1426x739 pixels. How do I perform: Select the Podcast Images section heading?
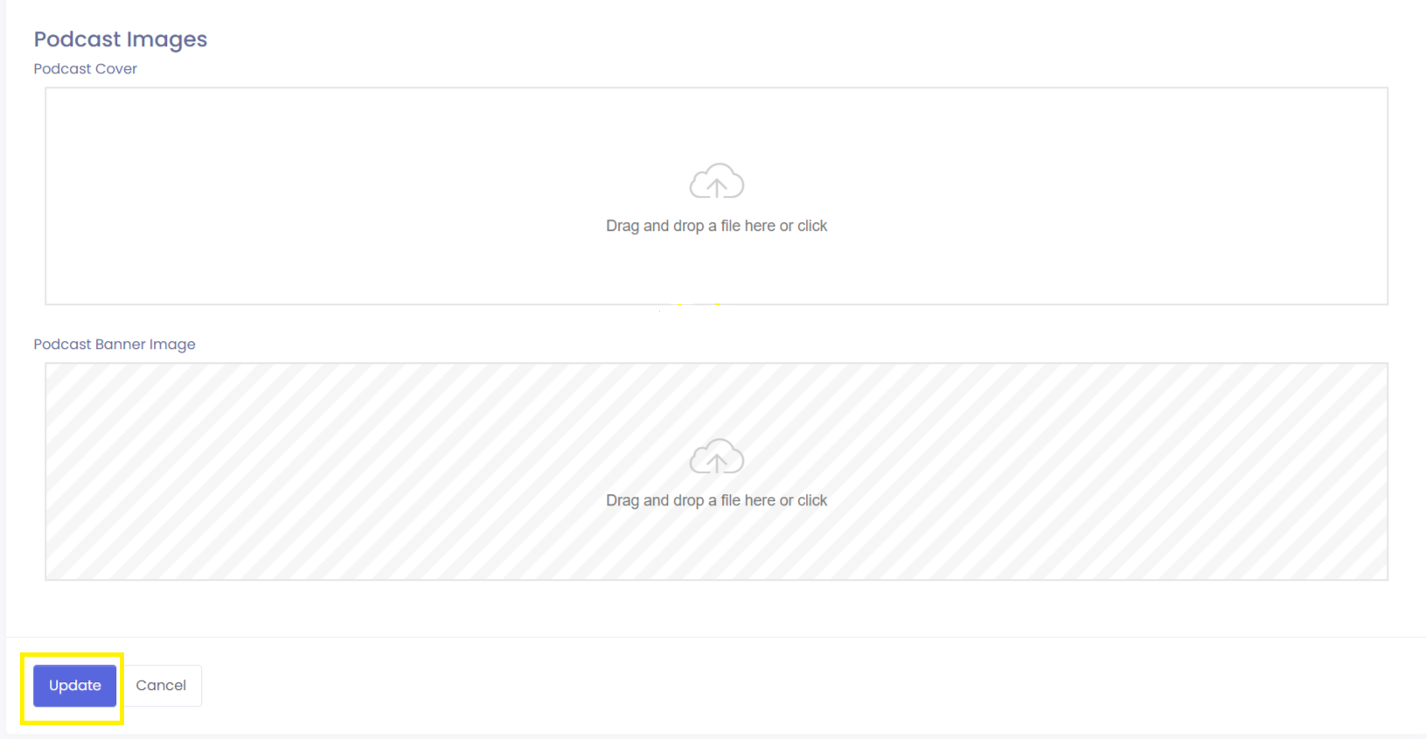pyautogui.click(x=121, y=39)
